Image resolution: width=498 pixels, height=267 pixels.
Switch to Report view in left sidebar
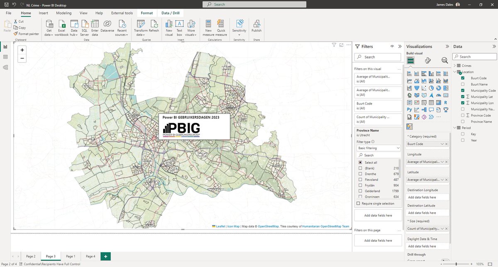coord(5,47)
